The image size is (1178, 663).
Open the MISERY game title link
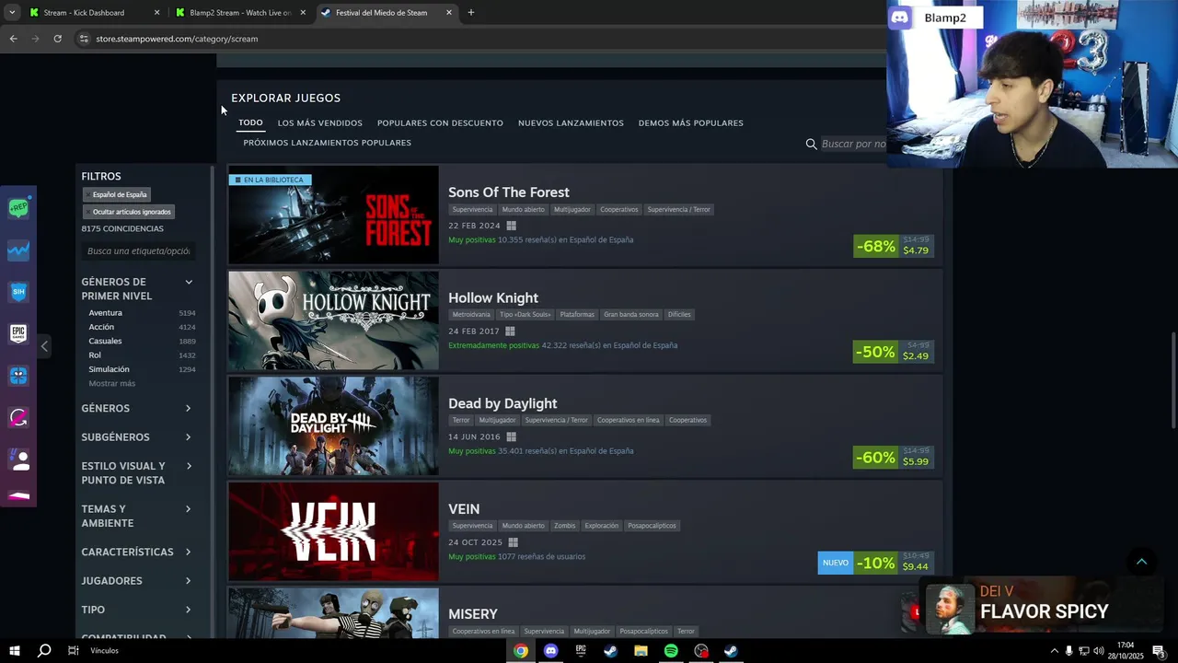click(473, 614)
